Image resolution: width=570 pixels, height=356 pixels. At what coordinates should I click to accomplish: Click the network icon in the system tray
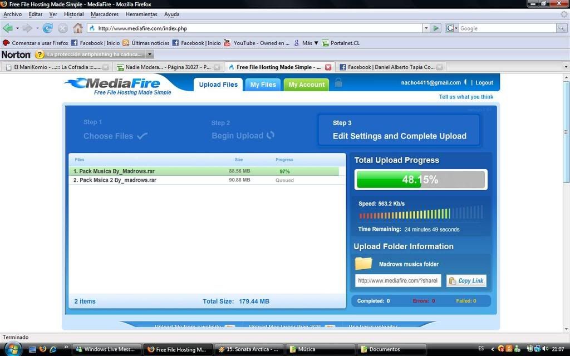538,349
